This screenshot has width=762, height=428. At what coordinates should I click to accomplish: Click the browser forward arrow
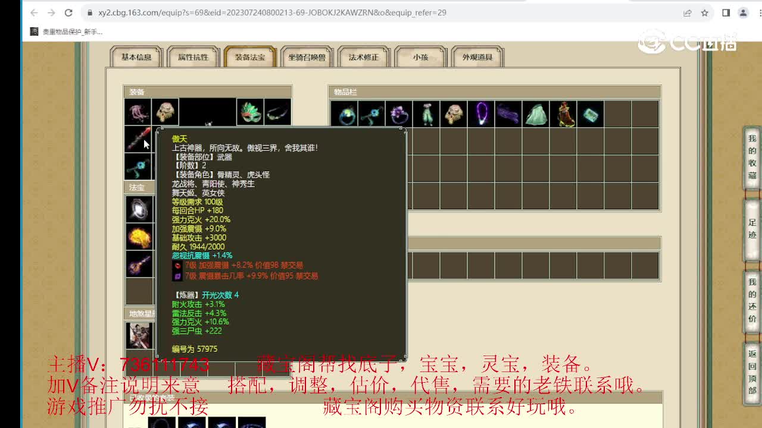pos(51,12)
